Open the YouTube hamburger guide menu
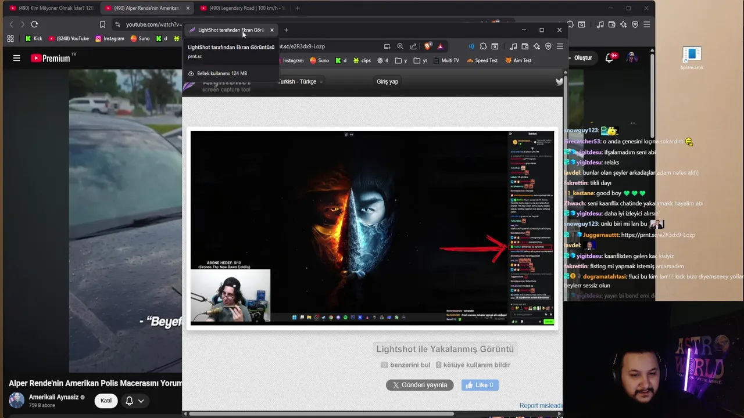Viewport: 744px width, 418px height. (x=16, y=58)
